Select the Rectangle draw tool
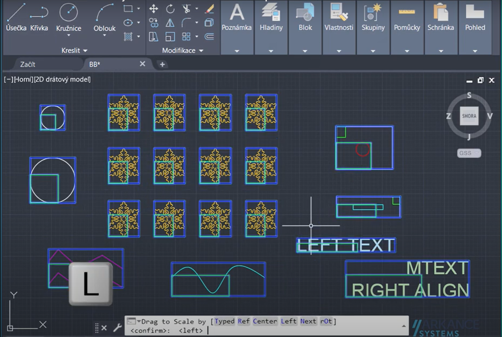This screenshot has width=502, height=337. click(x=128, y=8)
